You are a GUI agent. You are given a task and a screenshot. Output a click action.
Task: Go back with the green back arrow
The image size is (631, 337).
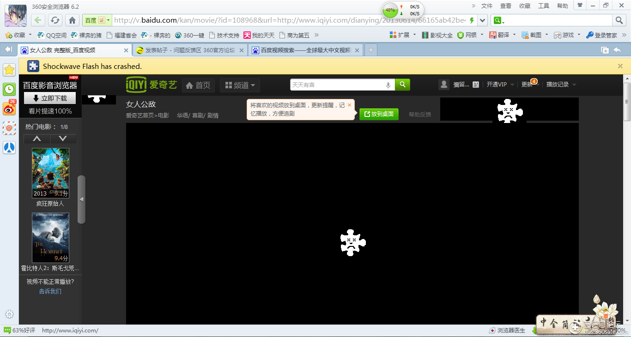tap(38, 20)
